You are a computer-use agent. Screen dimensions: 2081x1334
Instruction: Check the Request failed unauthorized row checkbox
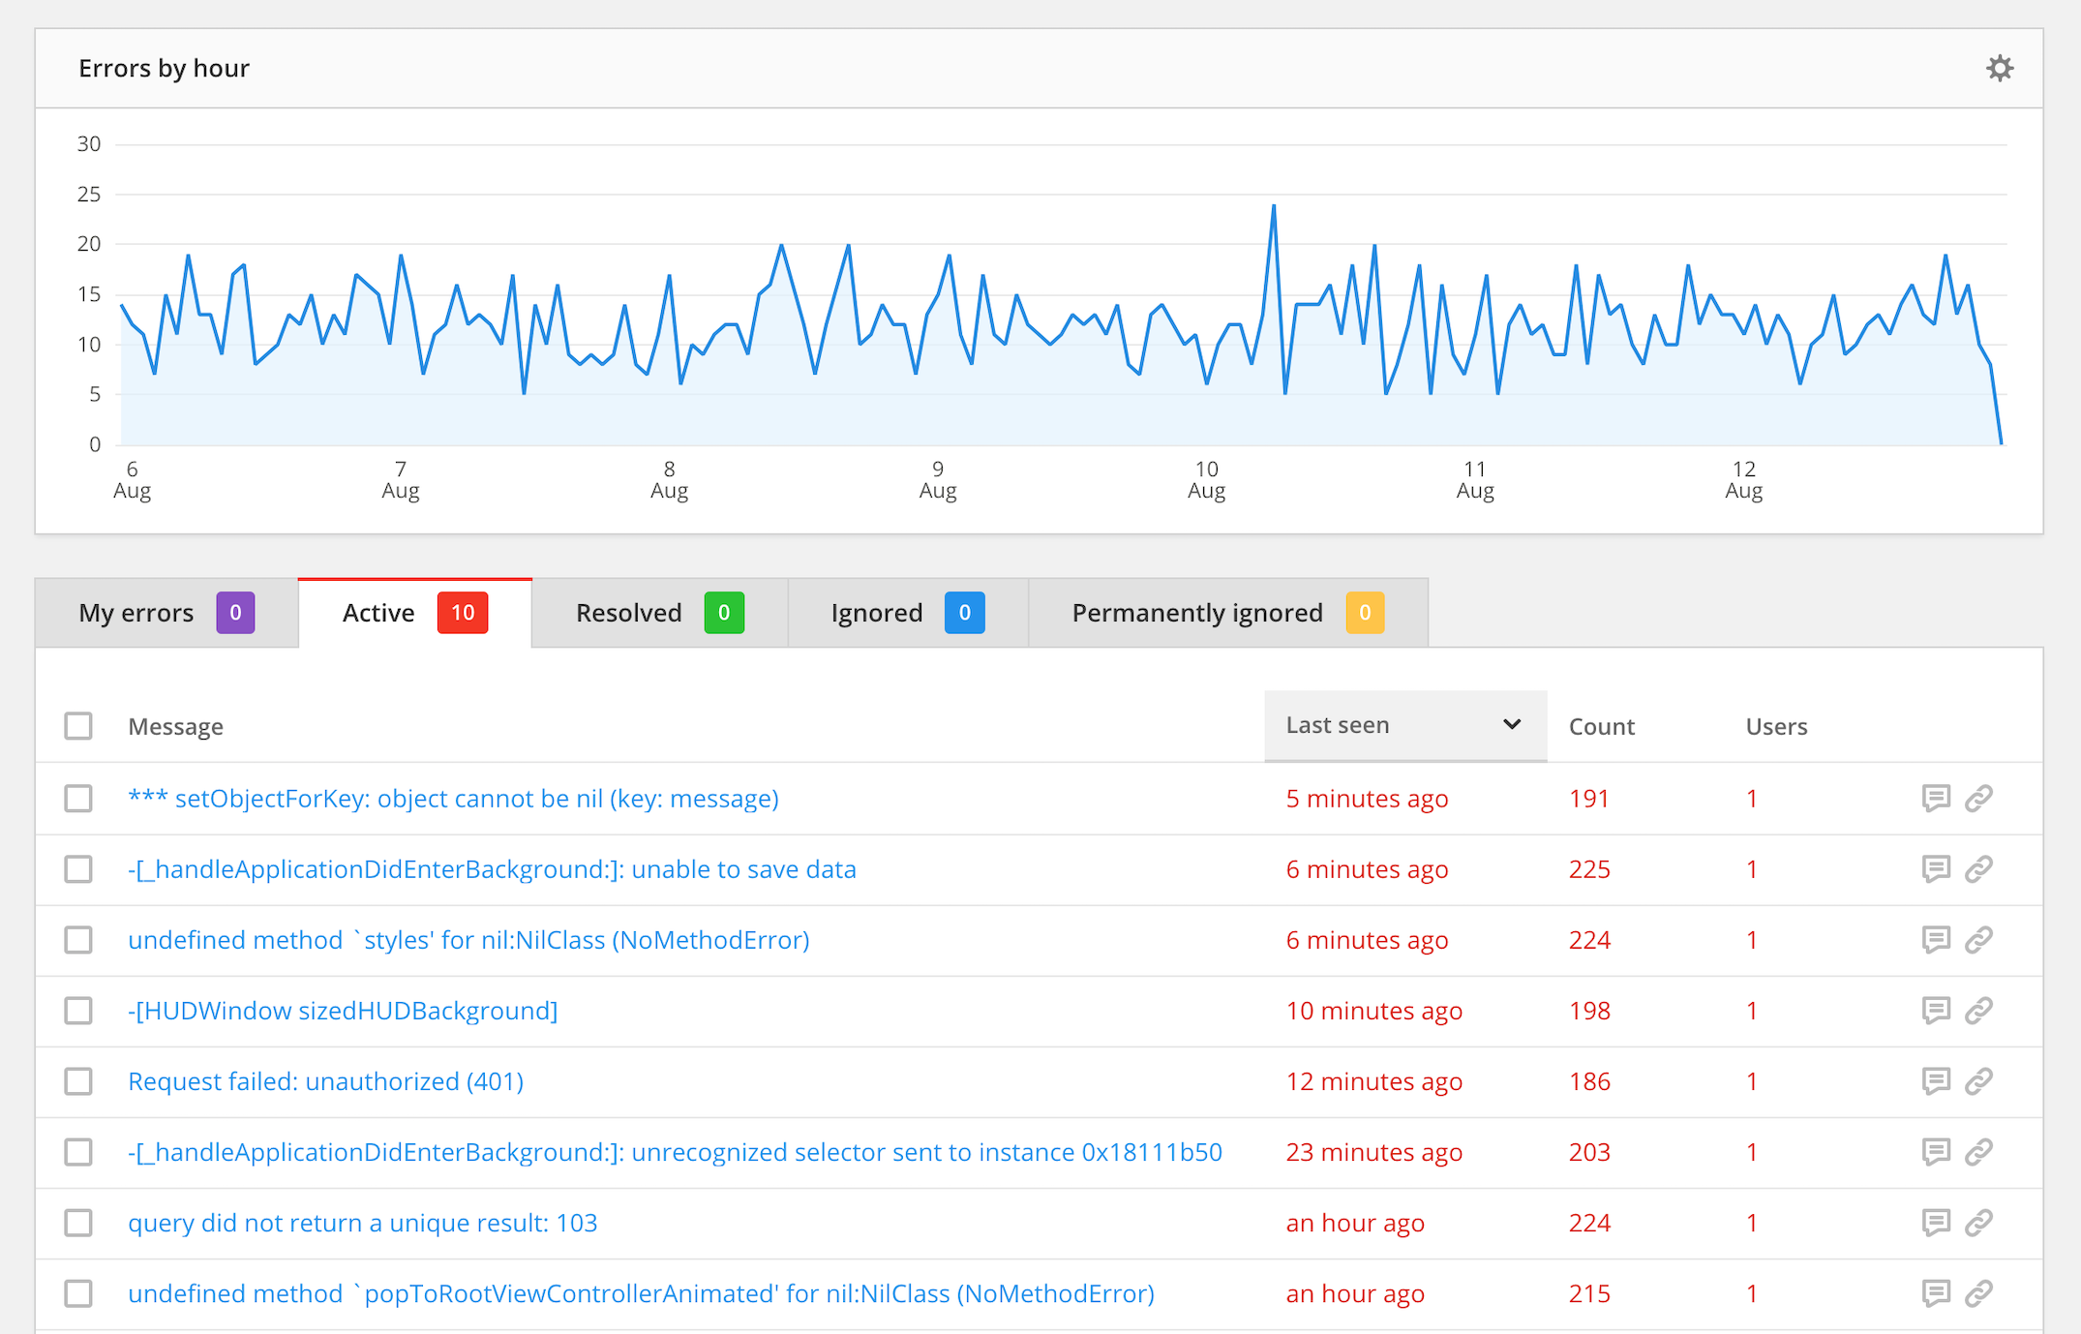point(78,1081)
